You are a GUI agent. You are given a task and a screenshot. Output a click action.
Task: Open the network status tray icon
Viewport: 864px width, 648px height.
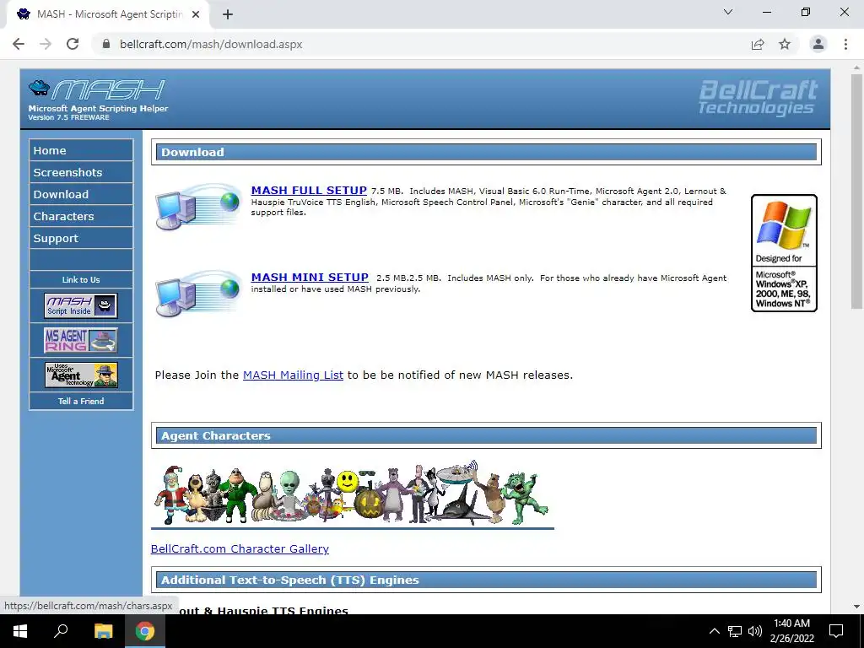click(735, 631)
